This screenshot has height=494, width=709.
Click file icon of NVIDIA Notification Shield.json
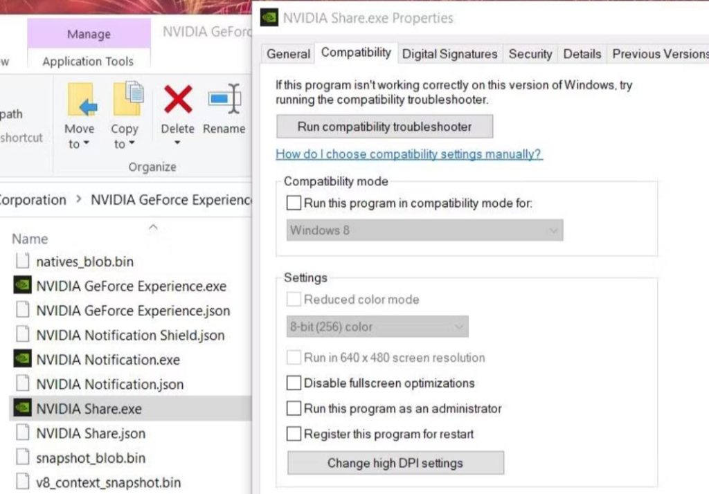pos(23,334)
